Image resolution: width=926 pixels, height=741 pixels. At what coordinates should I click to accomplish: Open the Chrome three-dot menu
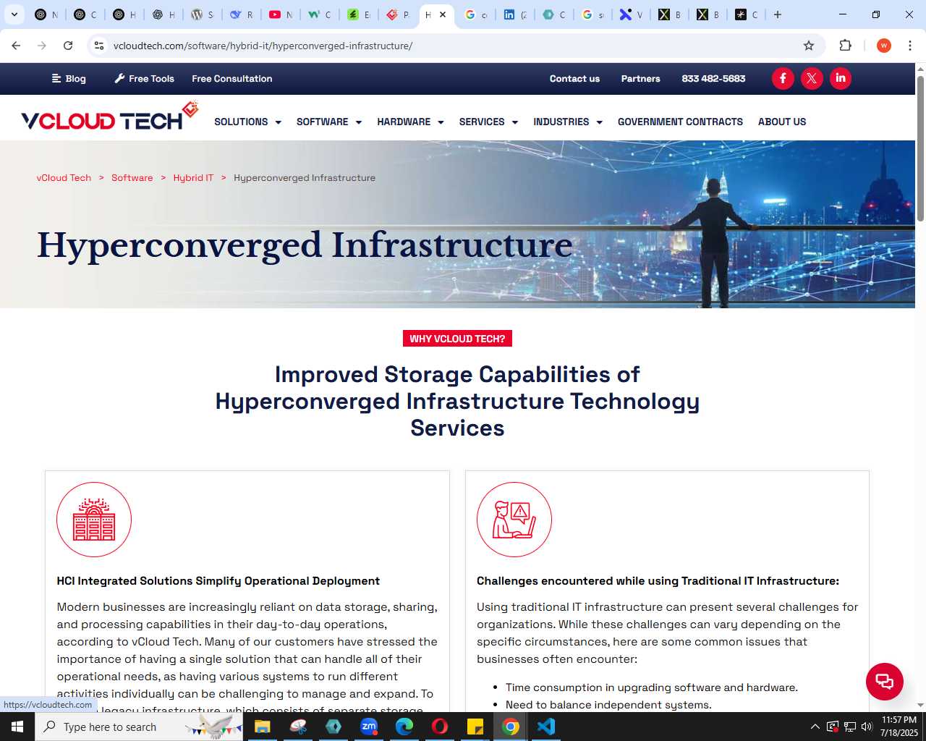(910, 46)
